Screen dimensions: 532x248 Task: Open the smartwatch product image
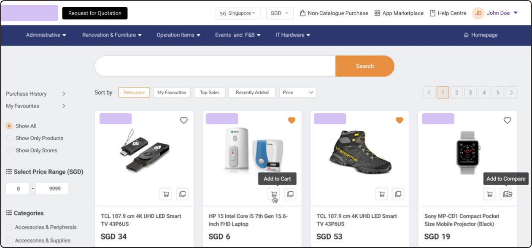click(x=469, y=152)
